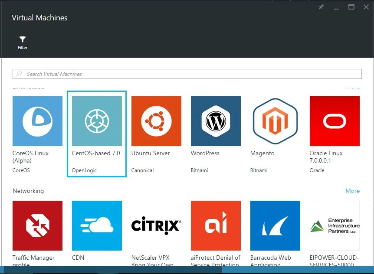Click the horizontal scrollbar at bottom
This screenshot has width=374, height=274.
click(187, 269)
